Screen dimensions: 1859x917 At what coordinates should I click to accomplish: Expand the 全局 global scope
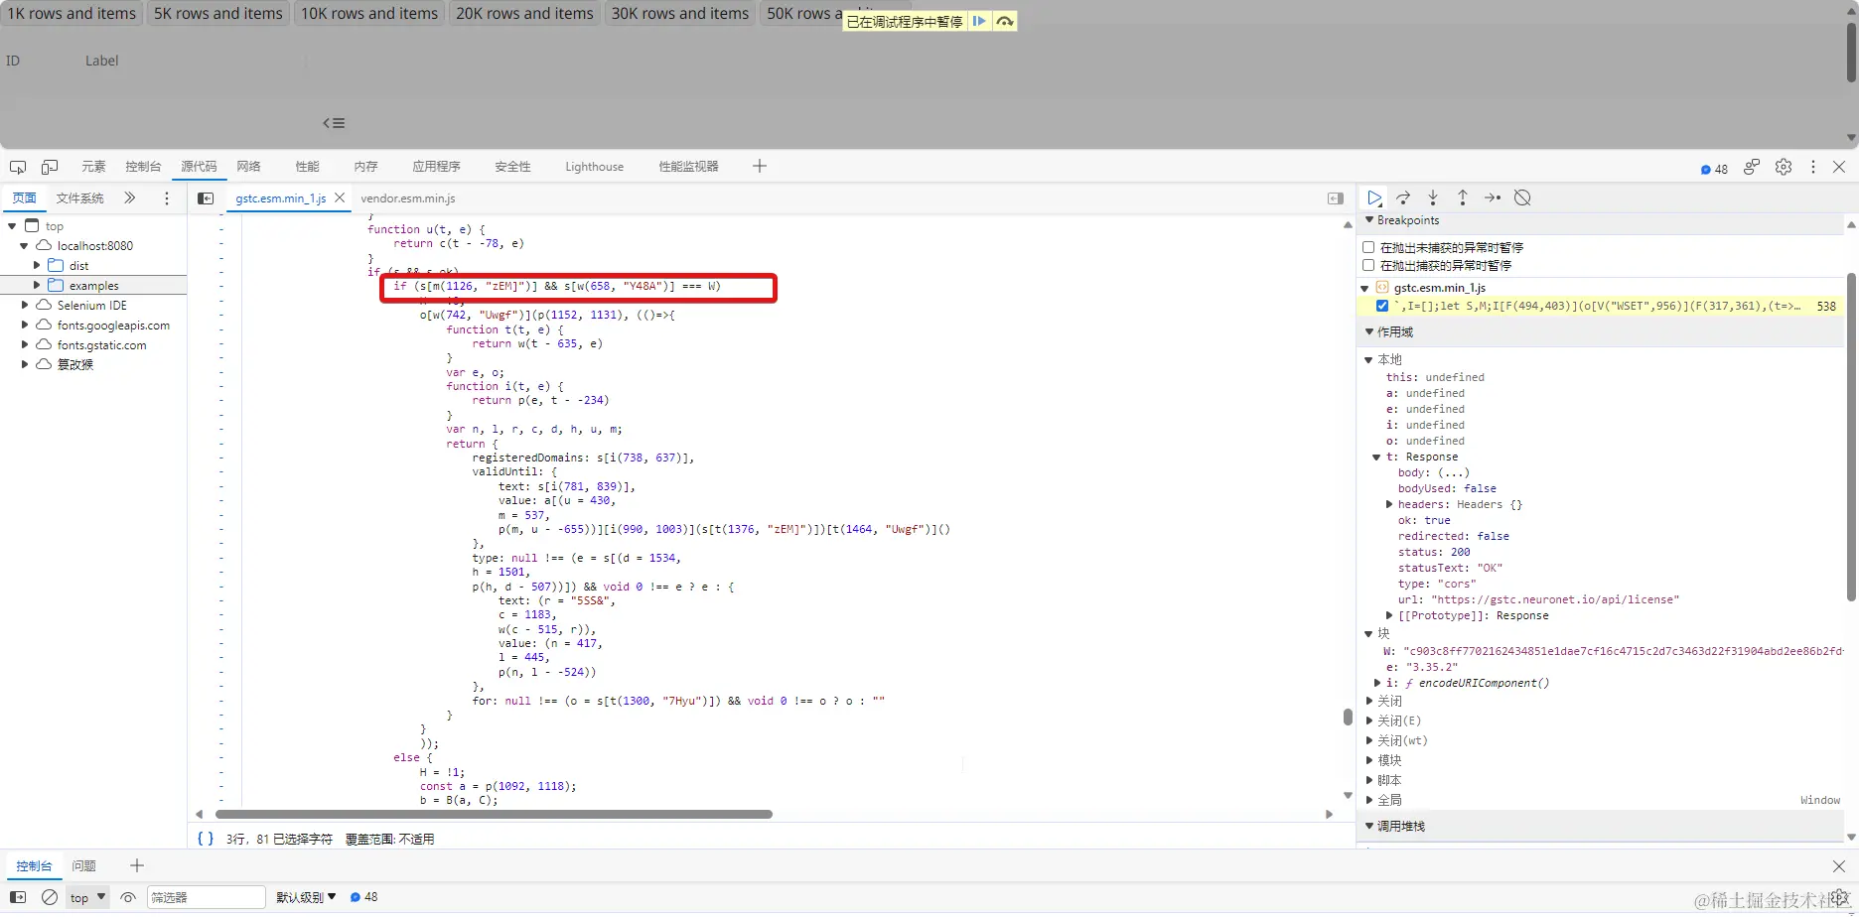(x=1368, y=800)
